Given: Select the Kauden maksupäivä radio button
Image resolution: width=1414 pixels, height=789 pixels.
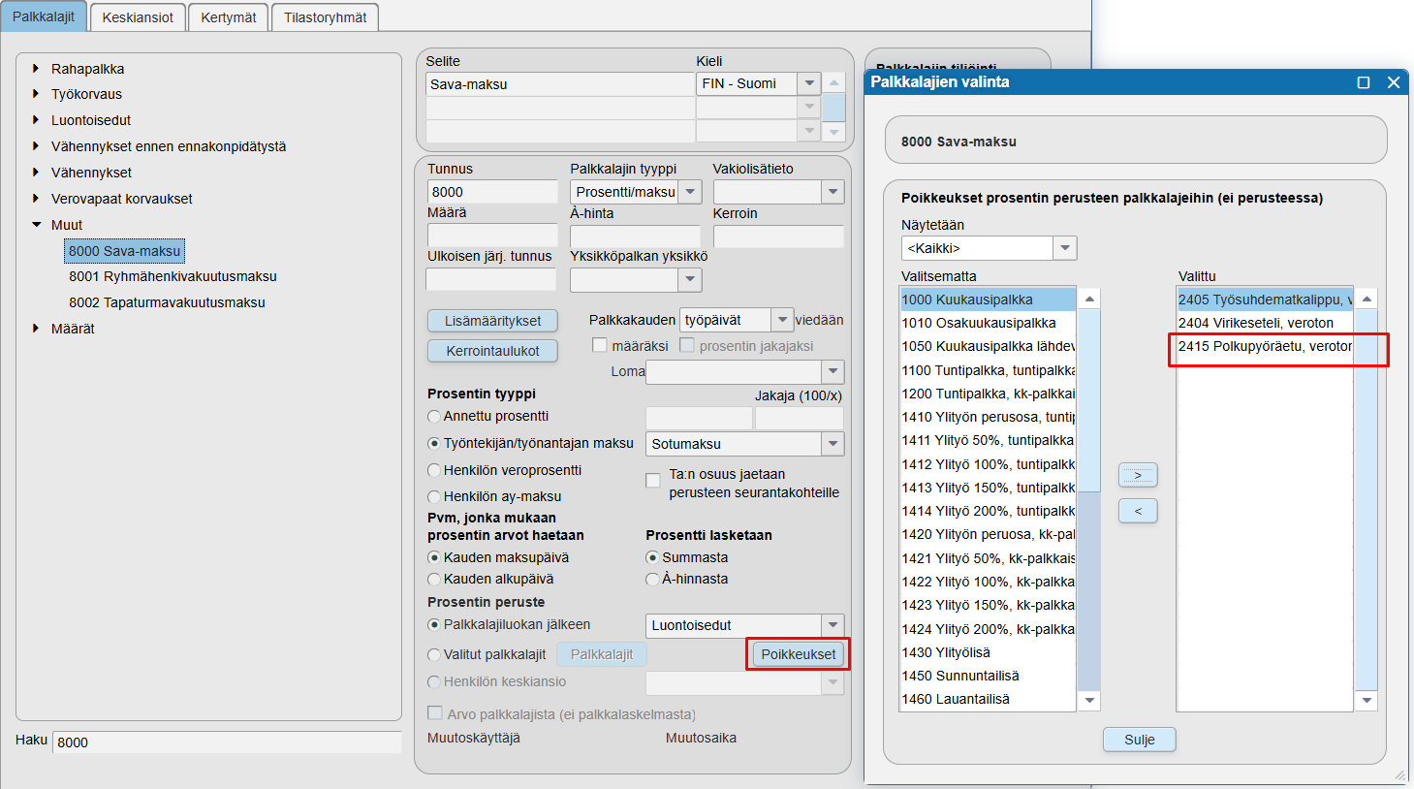Looking at the screenshot, I should pos(434,557).
